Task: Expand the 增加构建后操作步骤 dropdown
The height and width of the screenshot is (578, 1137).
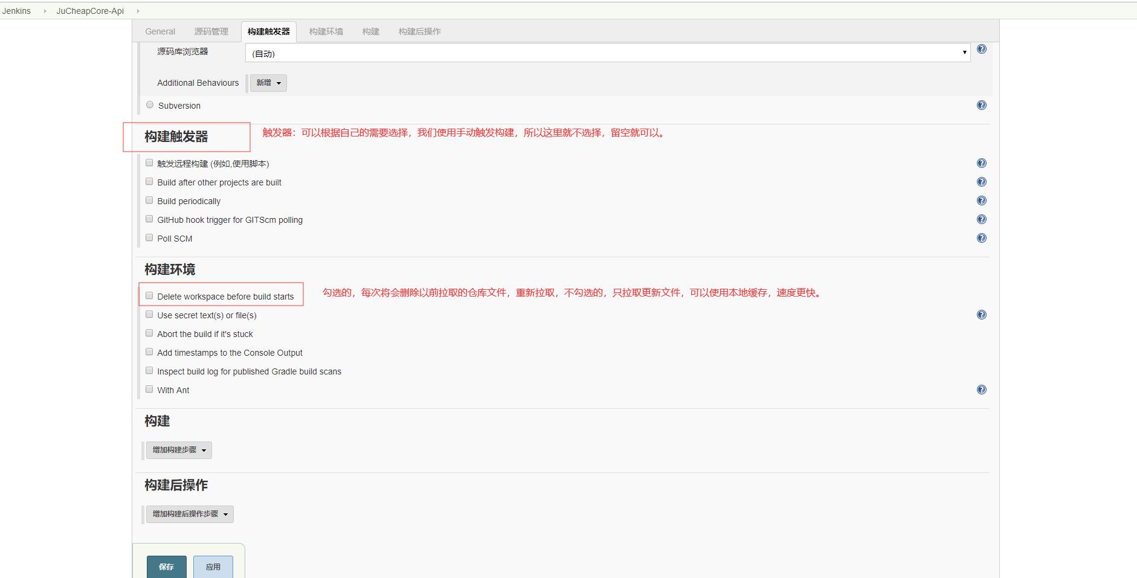Action: (190, 514)
